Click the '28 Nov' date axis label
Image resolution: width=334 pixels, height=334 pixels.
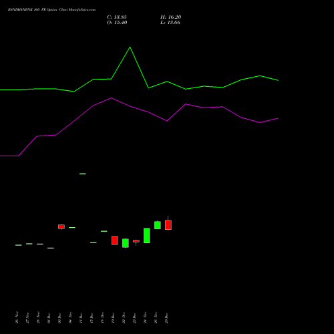(x=39, y=317)
